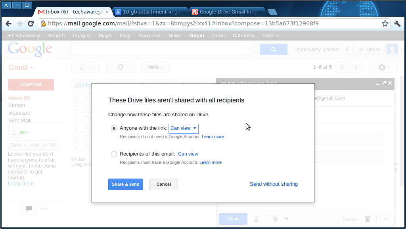Discard draft with trash icon

click(x=368, y=219)
